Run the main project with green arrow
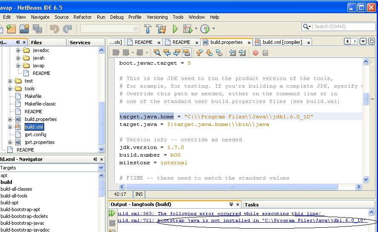Viewport: 378px width, 232px height. [x=175, y=29]
